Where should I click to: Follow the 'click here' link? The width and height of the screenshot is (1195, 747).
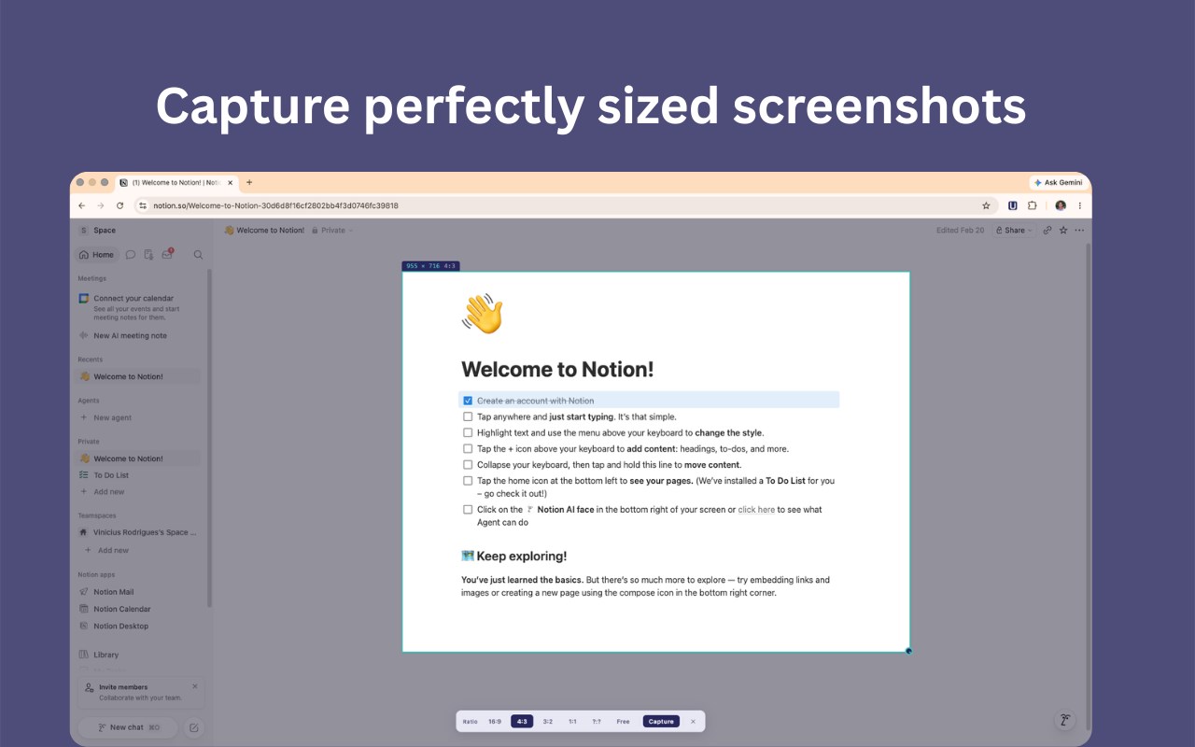(756, 510)
